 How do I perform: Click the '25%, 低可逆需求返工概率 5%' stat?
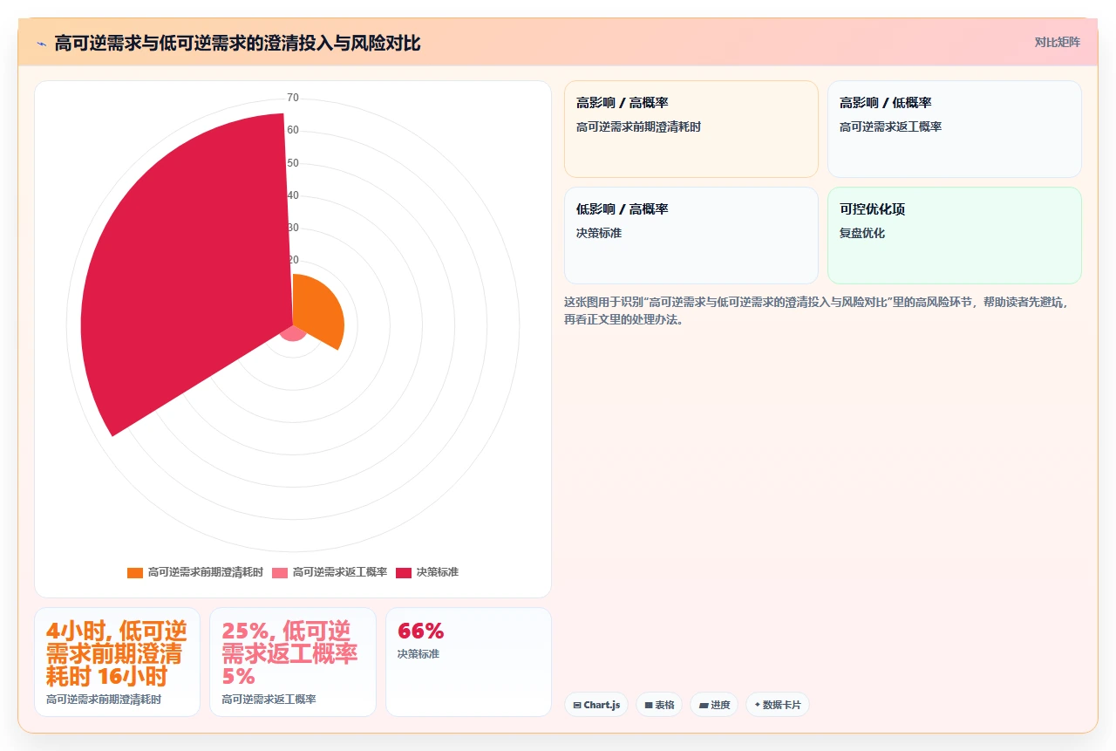289,653
